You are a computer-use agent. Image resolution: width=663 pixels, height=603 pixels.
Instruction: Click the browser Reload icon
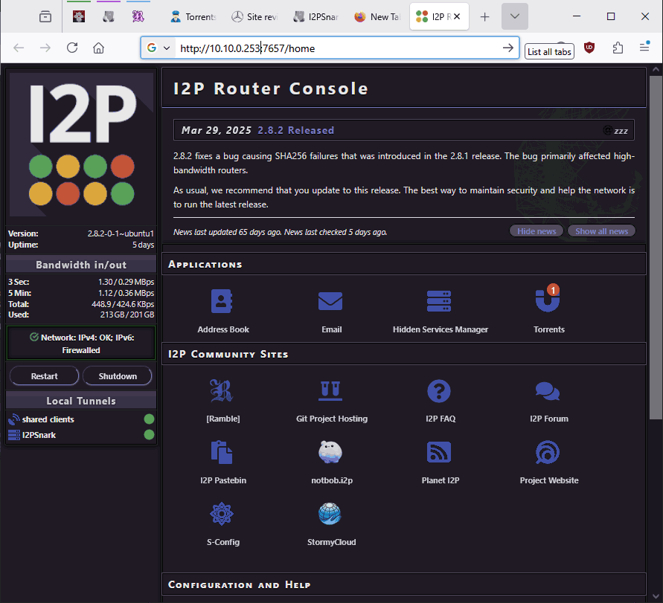pyautogui.click(x=72, y=48)
